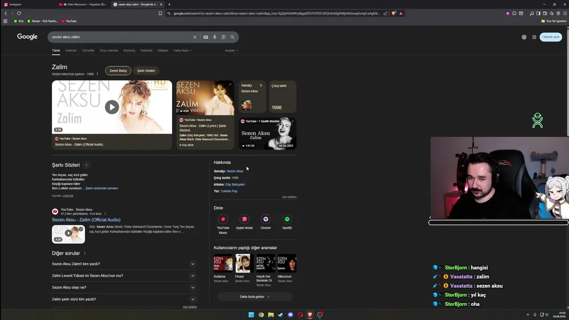This screenshot has height=320, width=569.
Task: Switch to the Kitaplar tab
Action: click(x=163, y=50)
